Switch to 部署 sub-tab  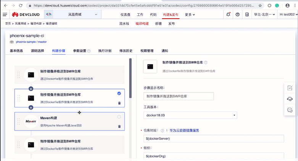tap(158, 24)
